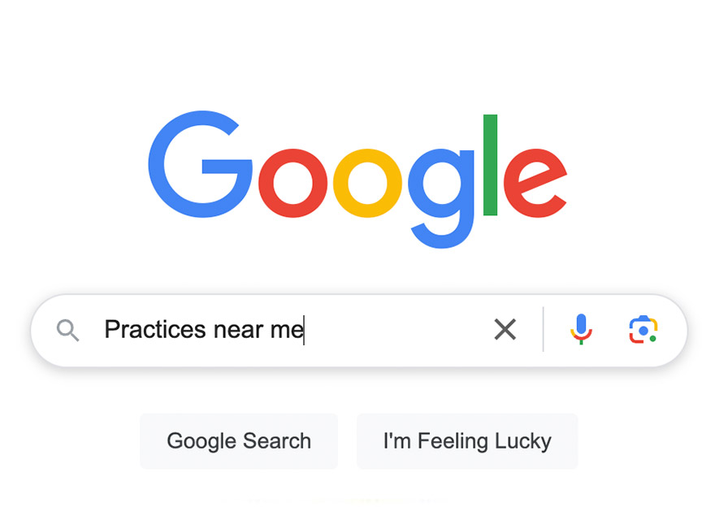Clear the query with the X icon
Viewport: 715px width, 520px height.
click(505, 329)
